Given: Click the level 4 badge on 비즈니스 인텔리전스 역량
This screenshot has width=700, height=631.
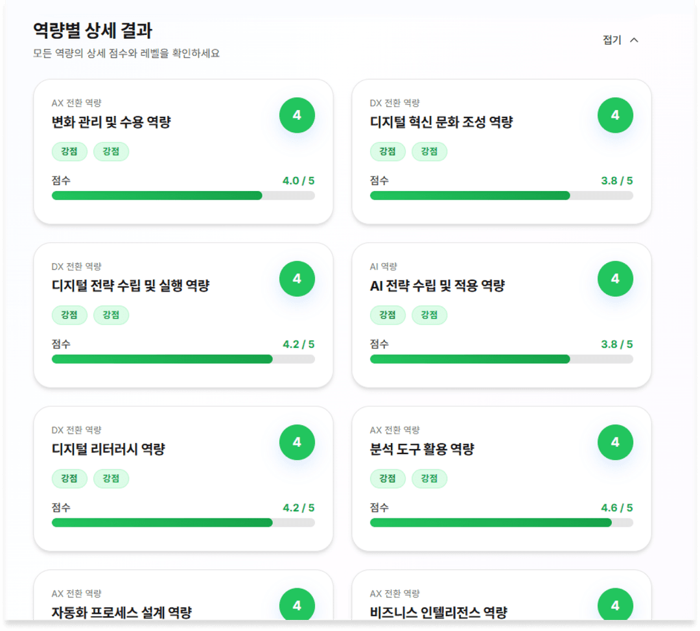Looking at the screenshot, I should [615, 605].
